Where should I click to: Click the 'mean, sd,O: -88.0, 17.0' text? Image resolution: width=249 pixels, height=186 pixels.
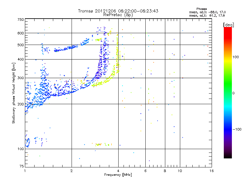207,12
